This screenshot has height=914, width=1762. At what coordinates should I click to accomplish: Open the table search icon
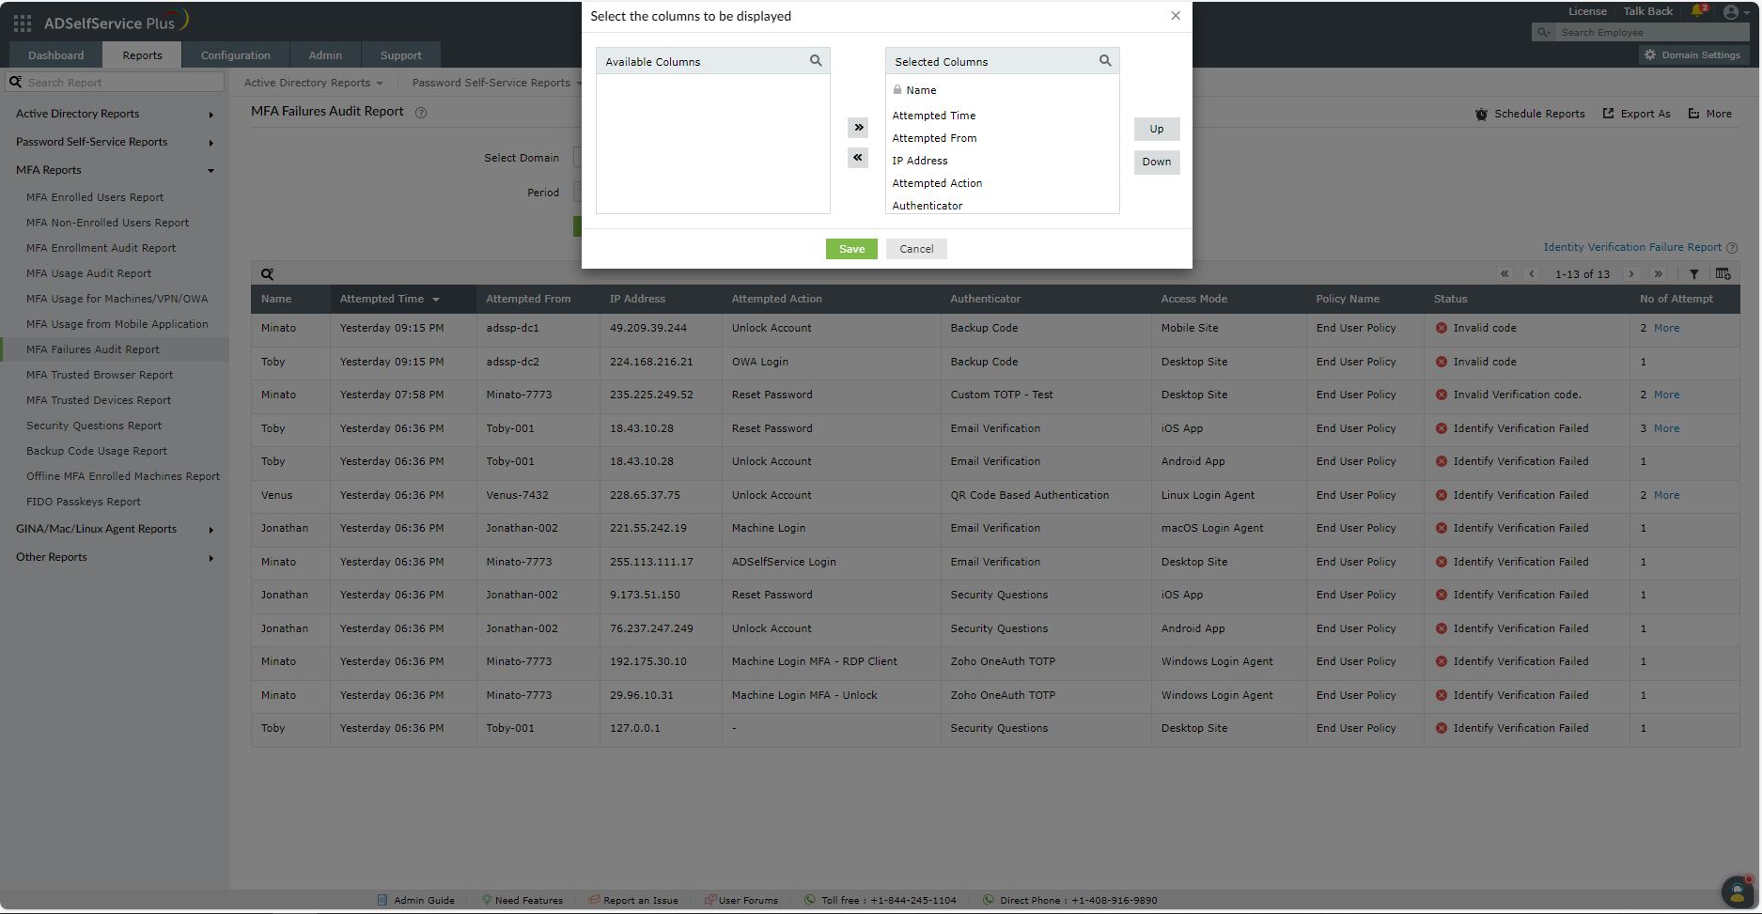(267, 274)
